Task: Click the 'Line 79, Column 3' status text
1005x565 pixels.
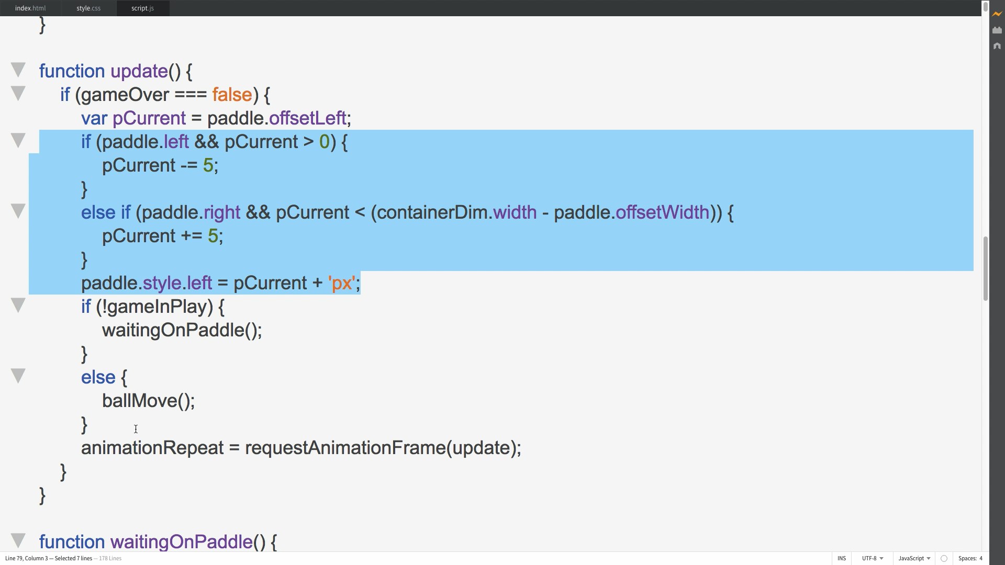Action: (x=26, y=558)
